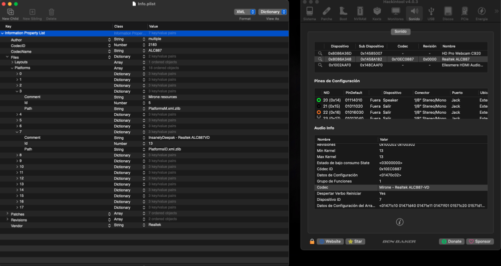Image resolution: width=501 pixels, height=266 pixels.
Task: Open the XML Format dropdown
Action: [245, 12]
